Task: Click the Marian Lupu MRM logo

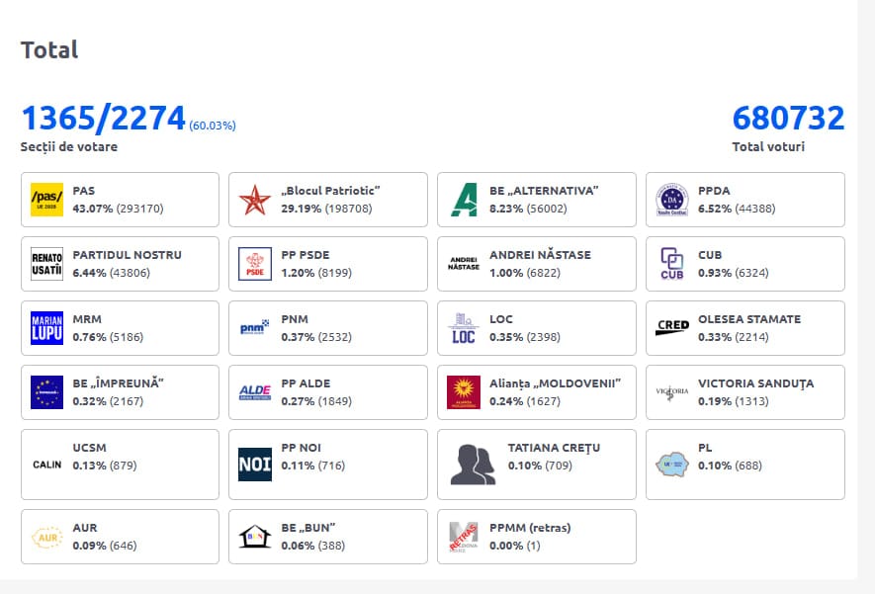Action: pyautogui.click(x=46, y=328)
